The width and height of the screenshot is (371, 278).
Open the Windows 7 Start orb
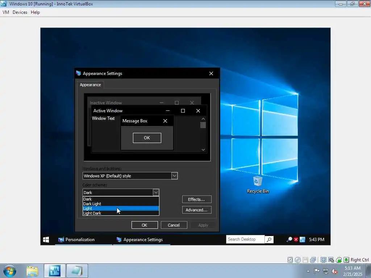coord(10,271)
